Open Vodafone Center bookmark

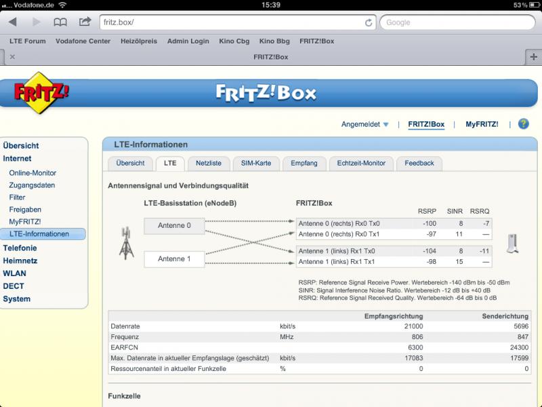[83, 41]
